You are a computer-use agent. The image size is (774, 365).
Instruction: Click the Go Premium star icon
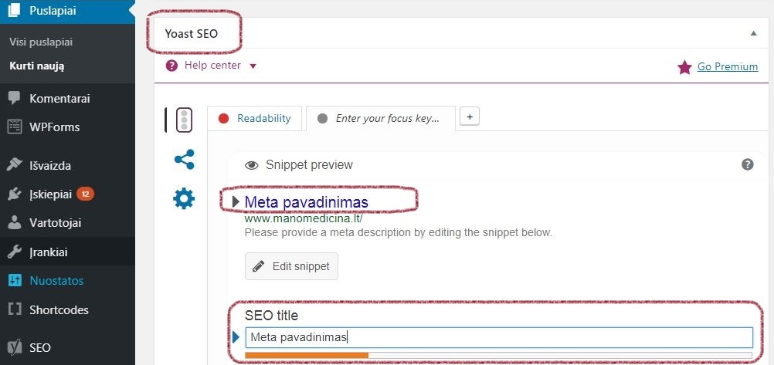[684, 67]
